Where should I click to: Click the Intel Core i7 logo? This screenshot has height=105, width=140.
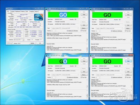(39, 17)
